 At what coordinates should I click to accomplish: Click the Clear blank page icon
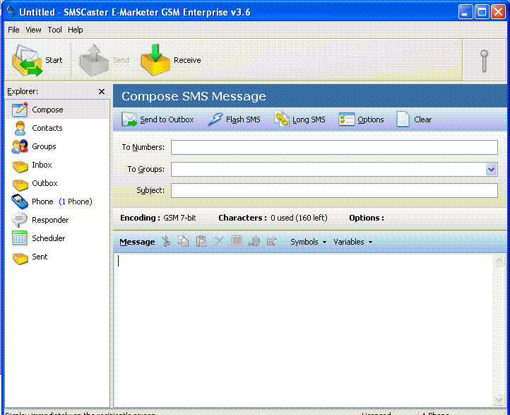click(x=403, y=119)
